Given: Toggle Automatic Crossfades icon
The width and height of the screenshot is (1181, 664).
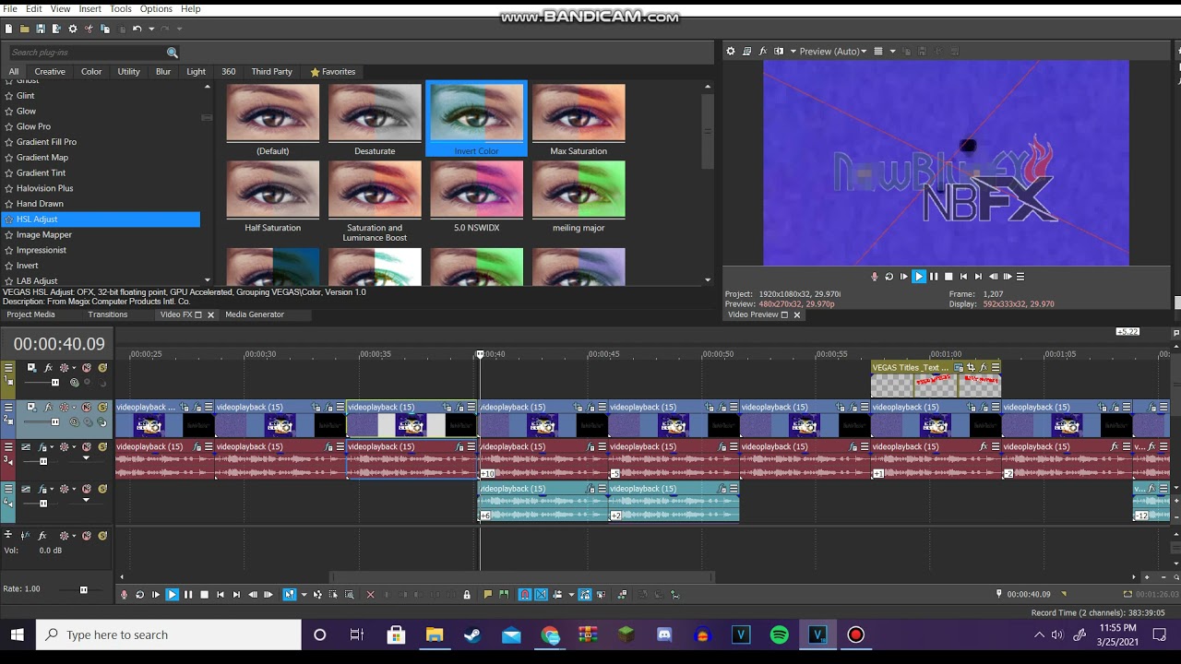Looking at the screenshot, I should point(541,595).
